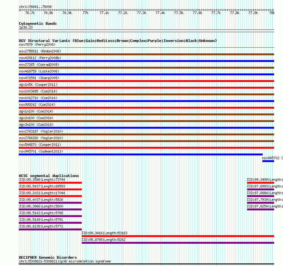
Task: Open the nsv999242 (Coe2014) variant label
Action: (37, 105)
